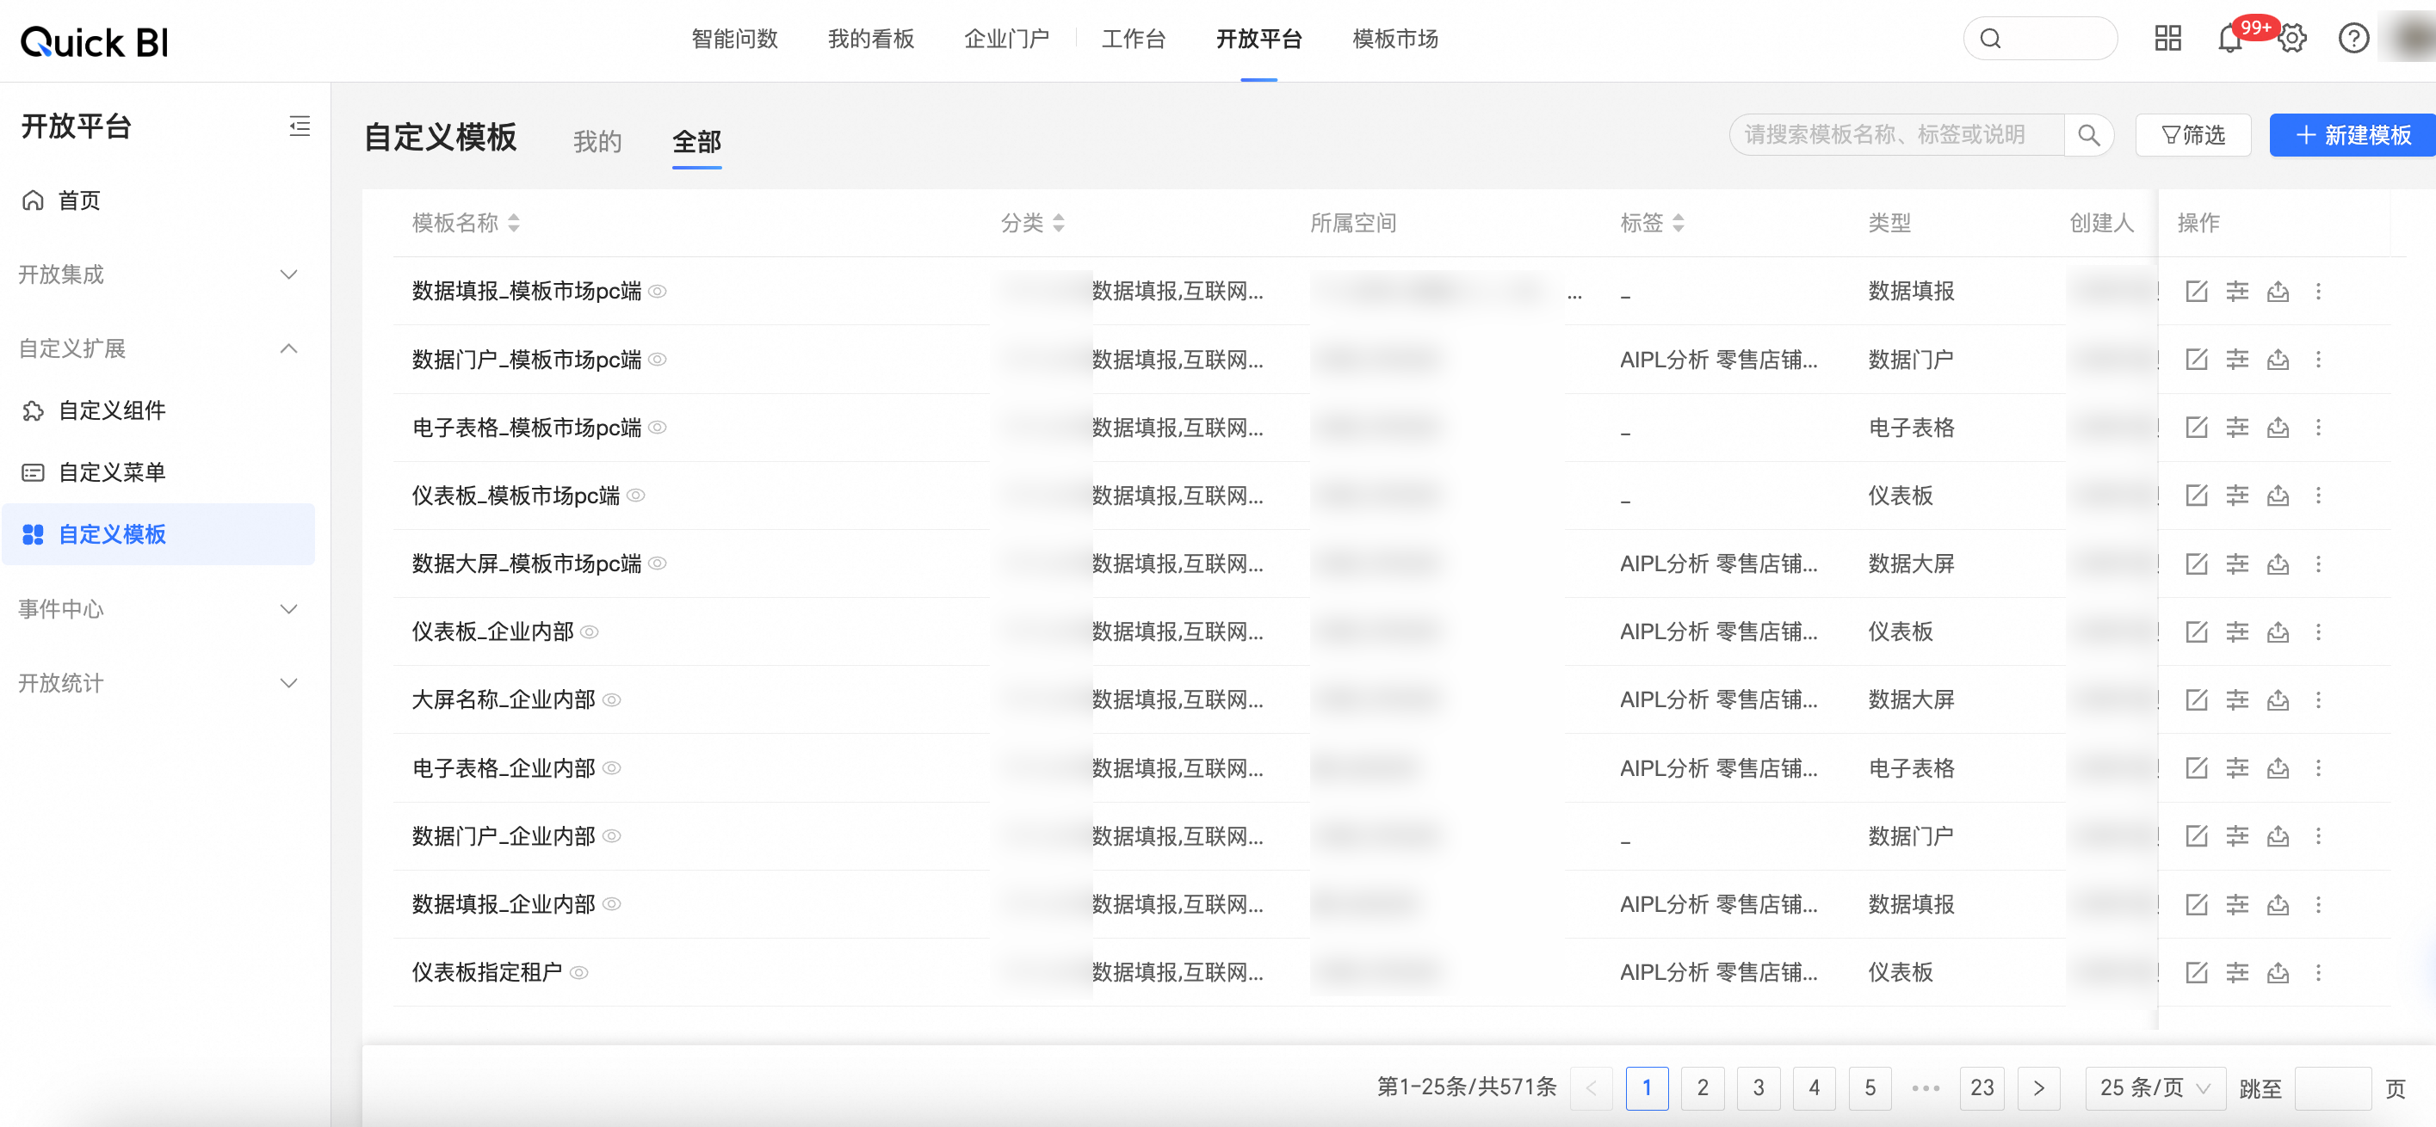Toggle eye icon beside 仪表板_企业内部
The width and height of the screenshot is (2436, 1127).
(589, 631)
